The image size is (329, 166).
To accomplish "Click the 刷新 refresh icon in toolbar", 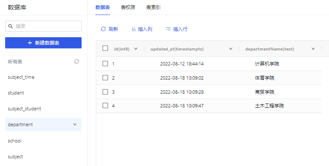I will point(103,29).
